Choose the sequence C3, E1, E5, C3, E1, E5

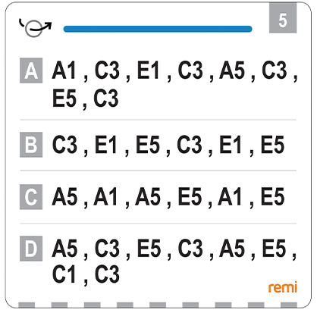point(168,145)
